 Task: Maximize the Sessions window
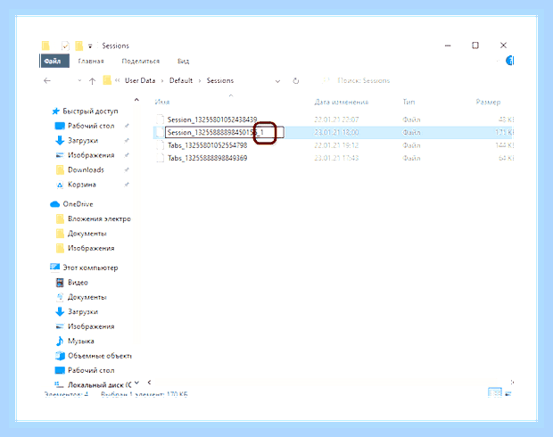(x=475, y=45)
